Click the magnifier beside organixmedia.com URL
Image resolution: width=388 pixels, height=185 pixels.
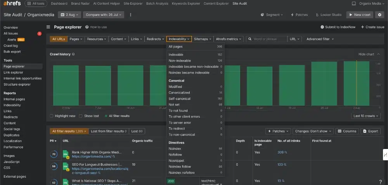(114, 156)
